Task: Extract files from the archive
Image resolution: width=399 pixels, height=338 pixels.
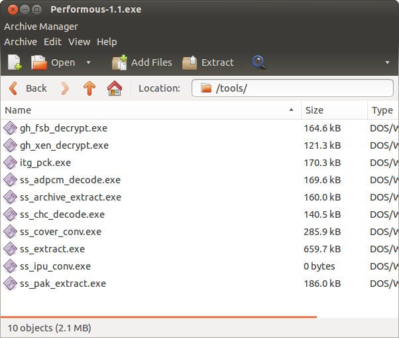Action: [x=208, y=62]
